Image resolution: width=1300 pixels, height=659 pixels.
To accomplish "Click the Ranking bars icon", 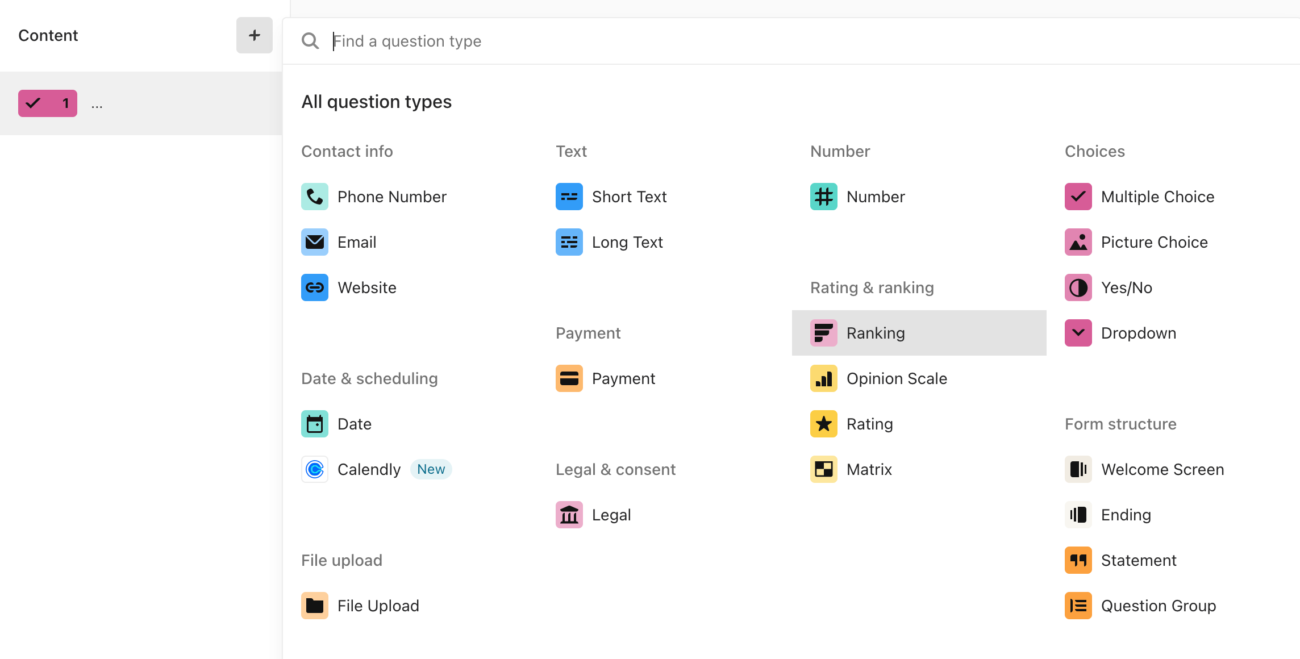I will pyautogui.click(x=824, y=333).
